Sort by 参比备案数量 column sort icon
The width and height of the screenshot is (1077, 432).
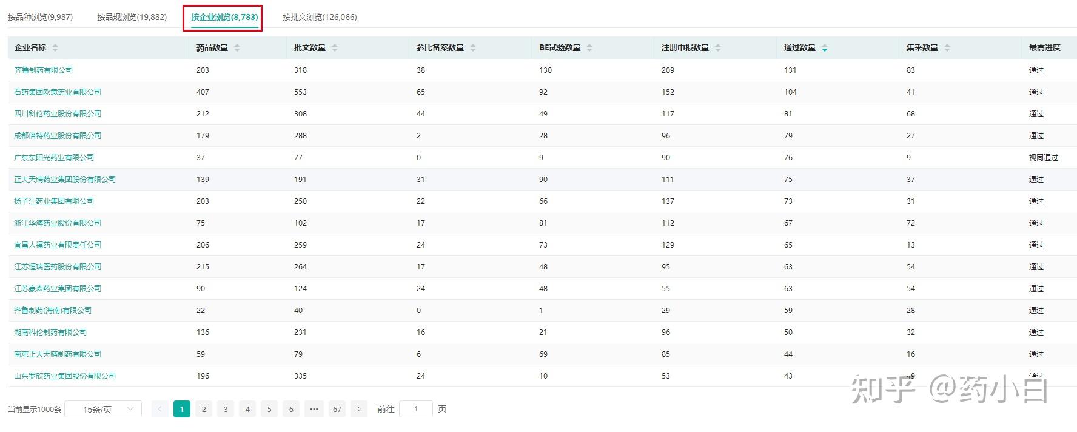[473, 48]
